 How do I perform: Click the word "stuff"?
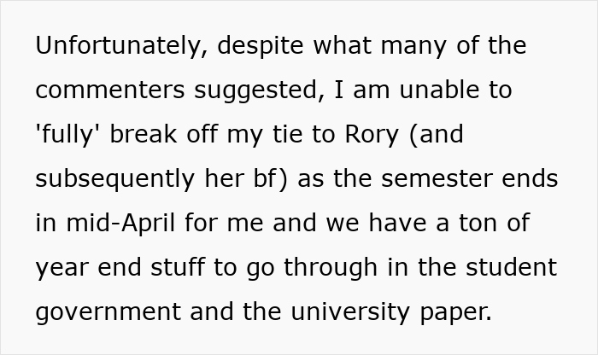(x=187, y=268)
